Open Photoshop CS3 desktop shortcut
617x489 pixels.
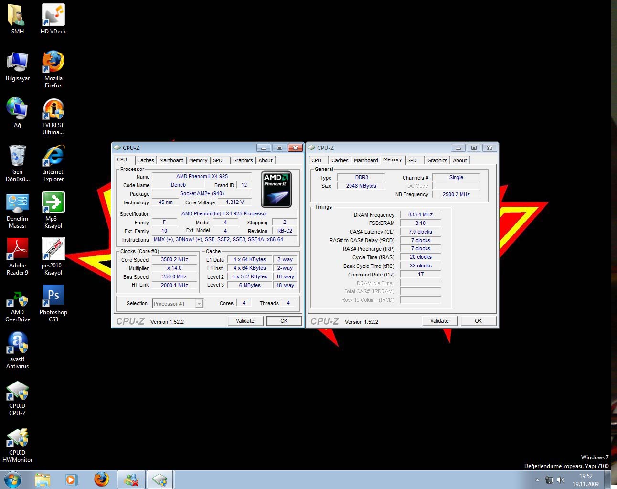point(53,303)
